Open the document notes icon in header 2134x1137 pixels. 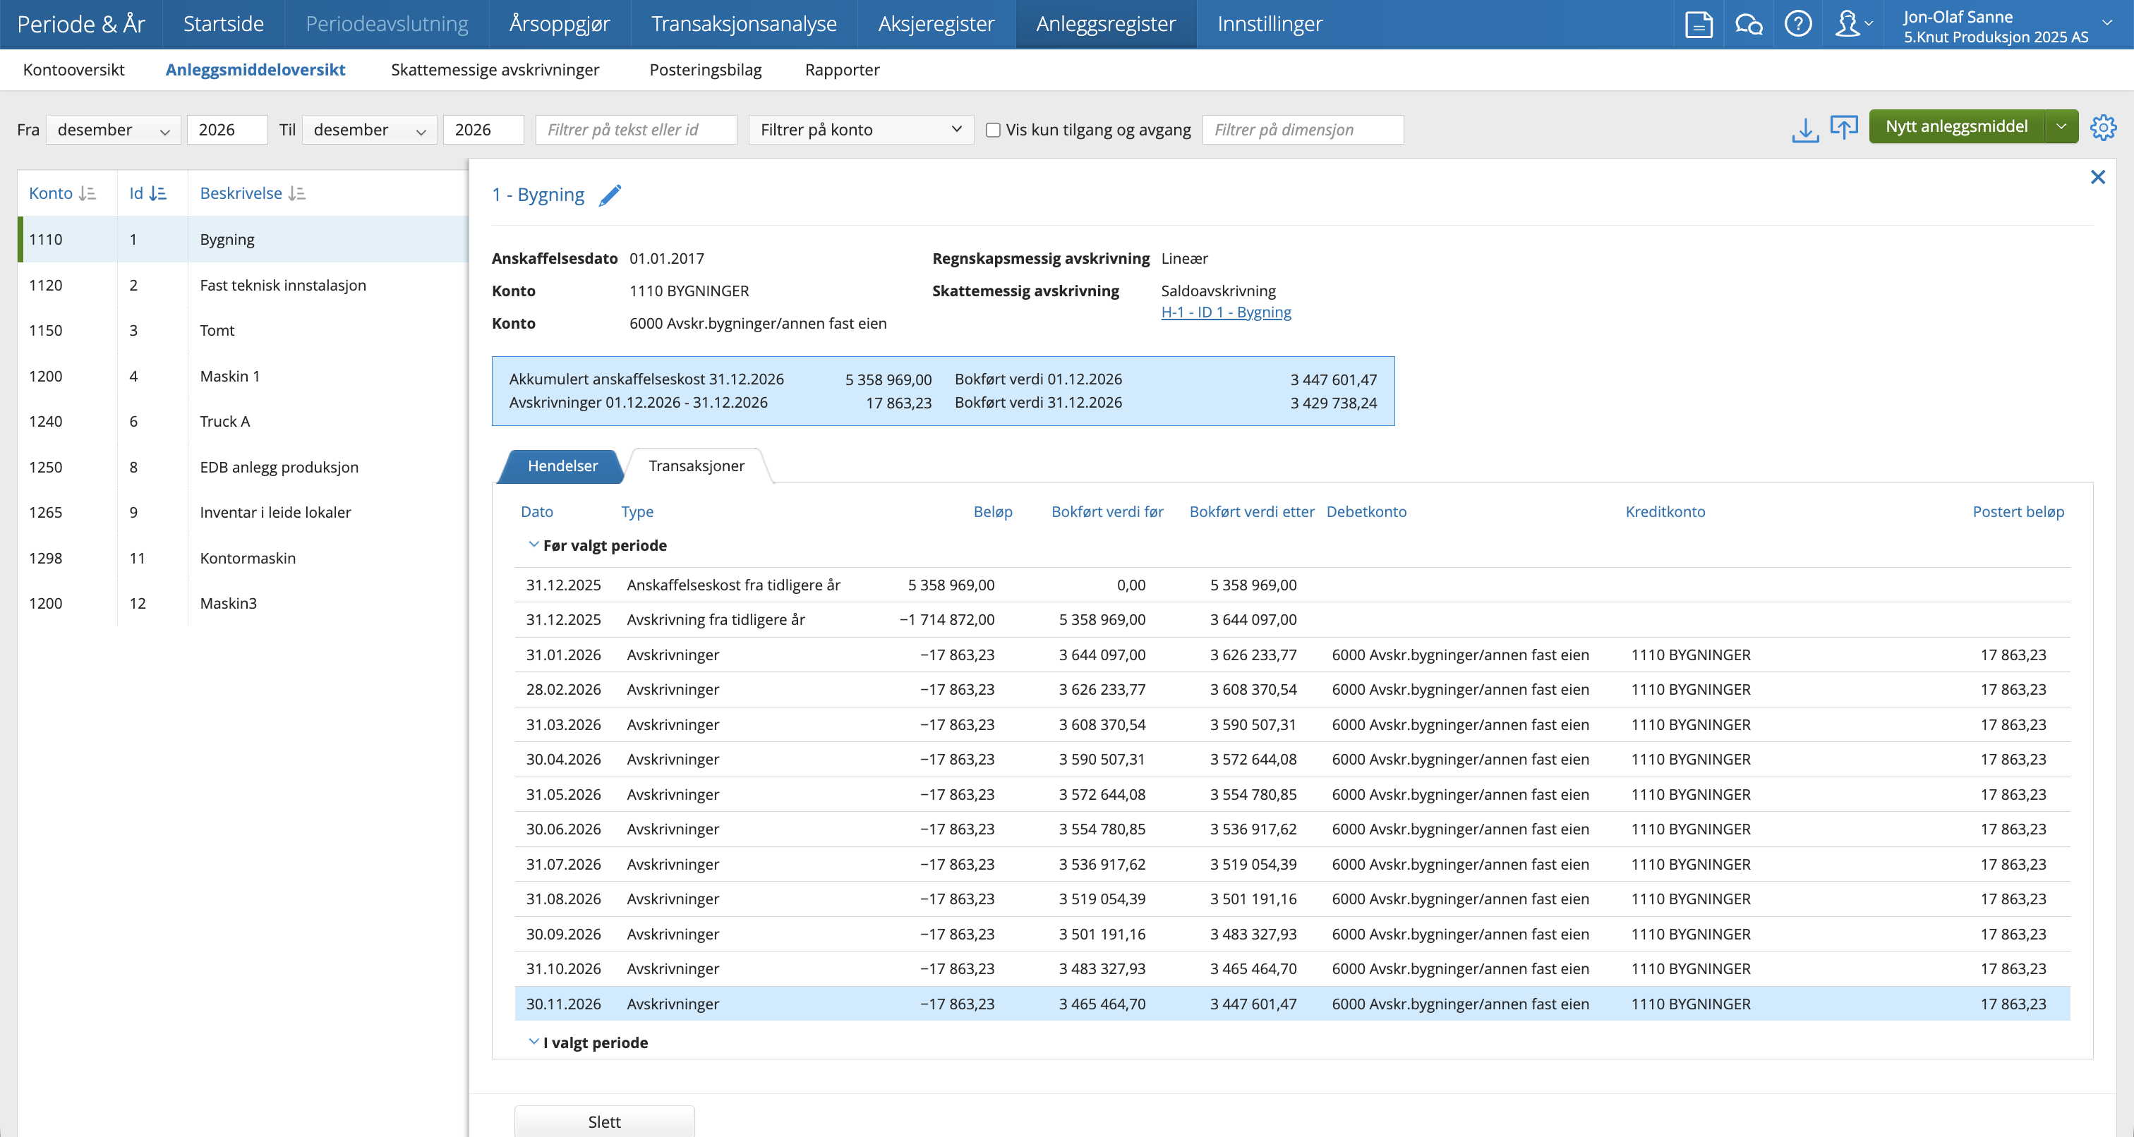point(1699,24)
